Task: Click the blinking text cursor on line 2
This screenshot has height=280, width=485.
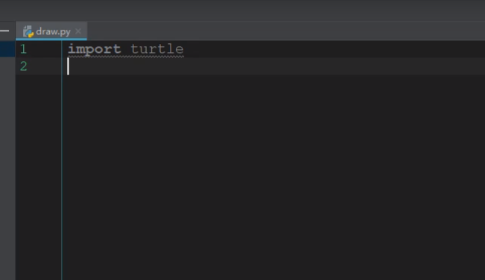Action: click(x=68, y=66)
